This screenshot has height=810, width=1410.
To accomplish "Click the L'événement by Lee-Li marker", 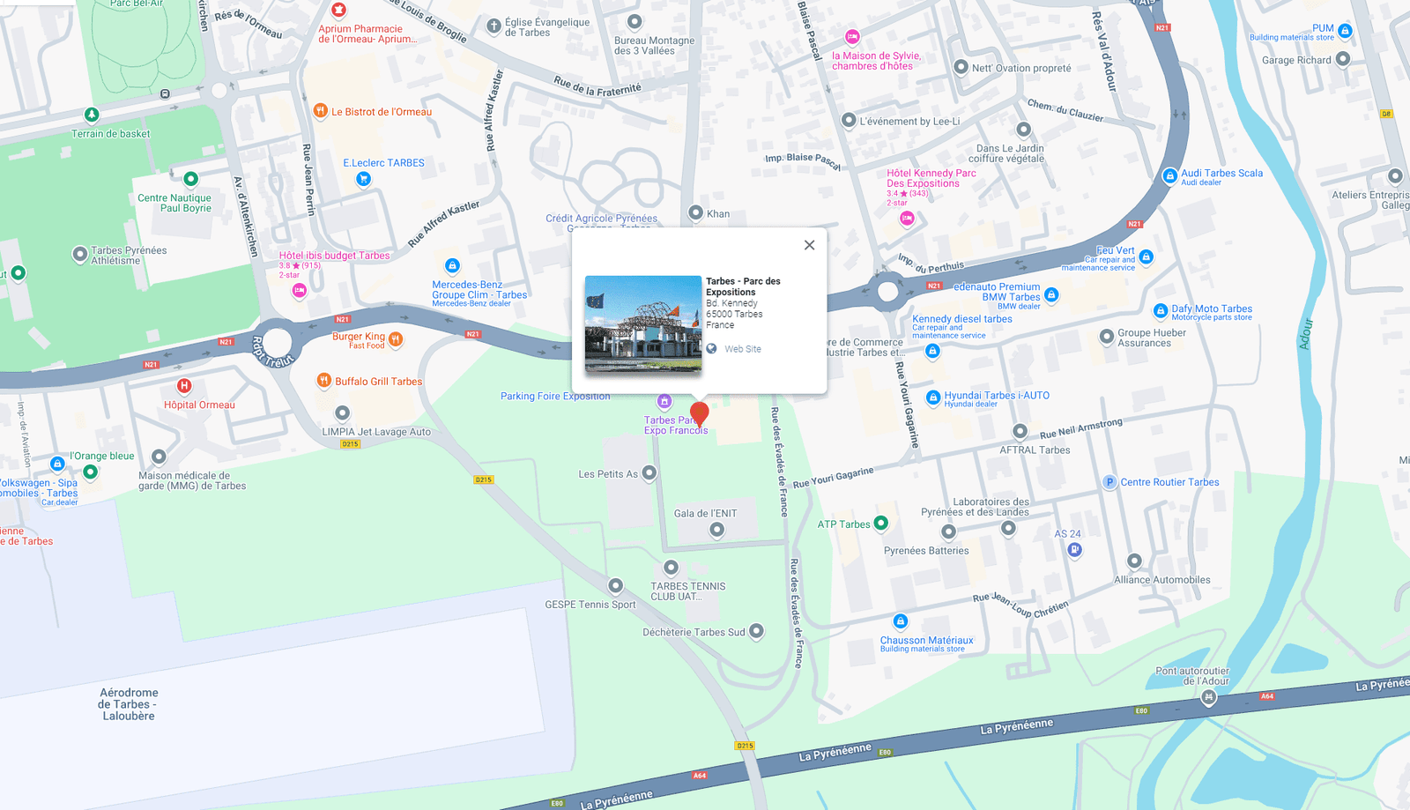I will pos(849,120).
